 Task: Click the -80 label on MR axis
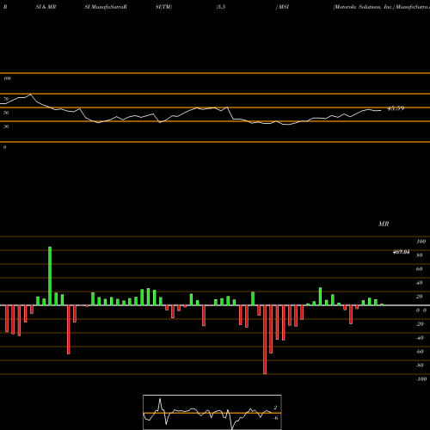tap(420, 365)
